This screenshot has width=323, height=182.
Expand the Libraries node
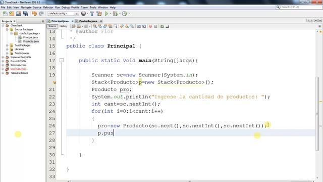[7, 50]
